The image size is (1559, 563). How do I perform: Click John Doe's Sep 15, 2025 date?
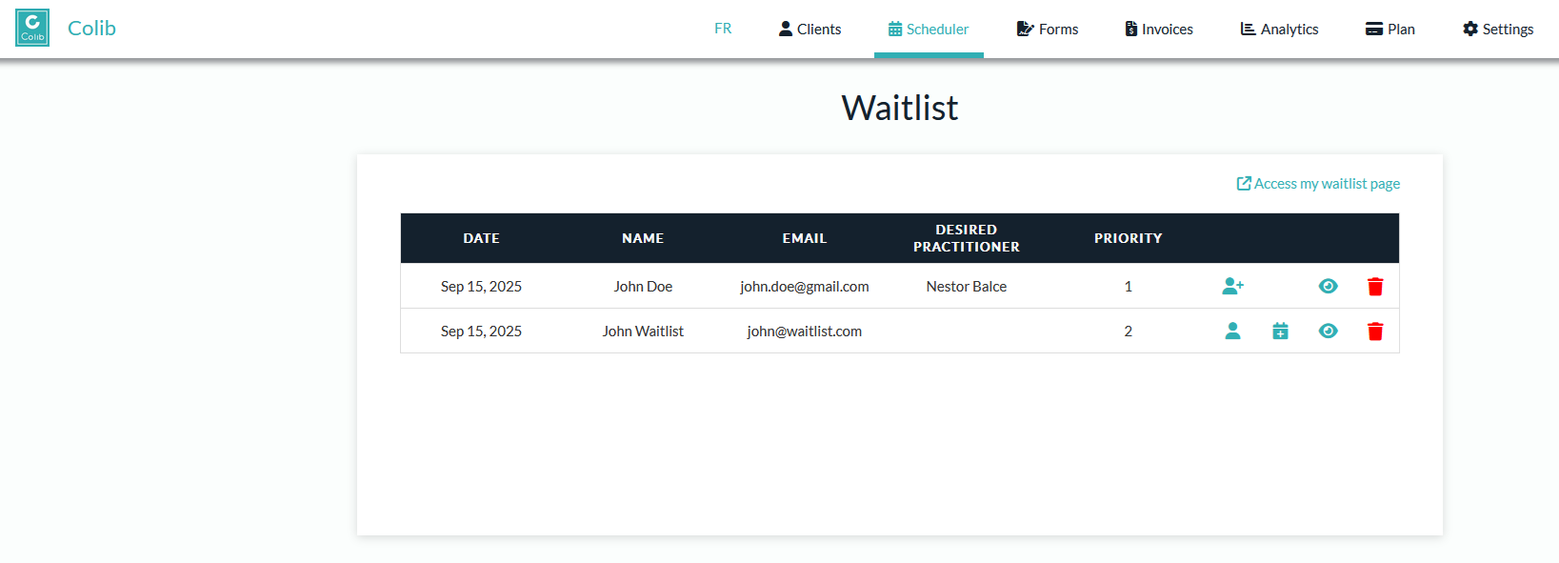[x=481, y=286]
